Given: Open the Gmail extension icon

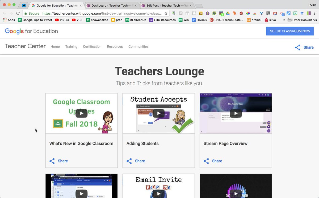Looking at the screenshot, I should [275, 13].
